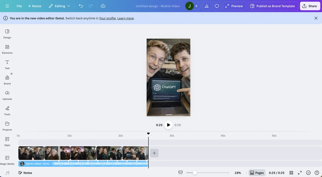This screenshot has height=177, width=322.
Task: Click the redo arrow
Action: point(91,6)
